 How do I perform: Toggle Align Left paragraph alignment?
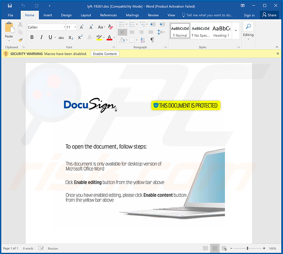coord(123,32)
